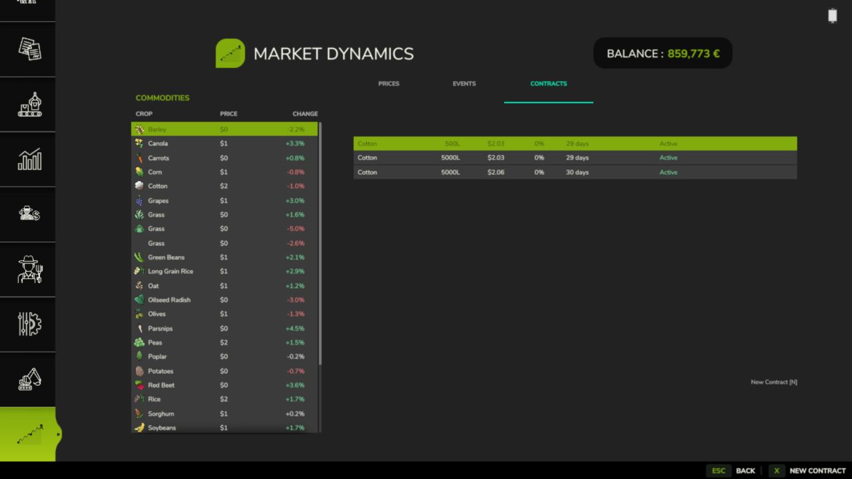Select the Long Grain Rice commodity
This screenshot has height=479, width=852.
[x=224, y=271]
